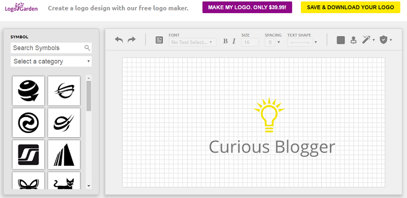Screen dimensions: 407x198
Task: Select the yellow light bulb graphic on canvas
Action: 269,115
